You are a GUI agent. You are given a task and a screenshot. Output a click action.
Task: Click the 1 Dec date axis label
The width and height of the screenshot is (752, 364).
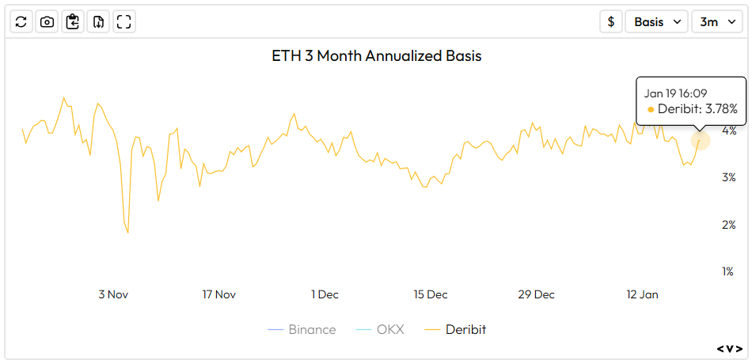click(325, 294)
